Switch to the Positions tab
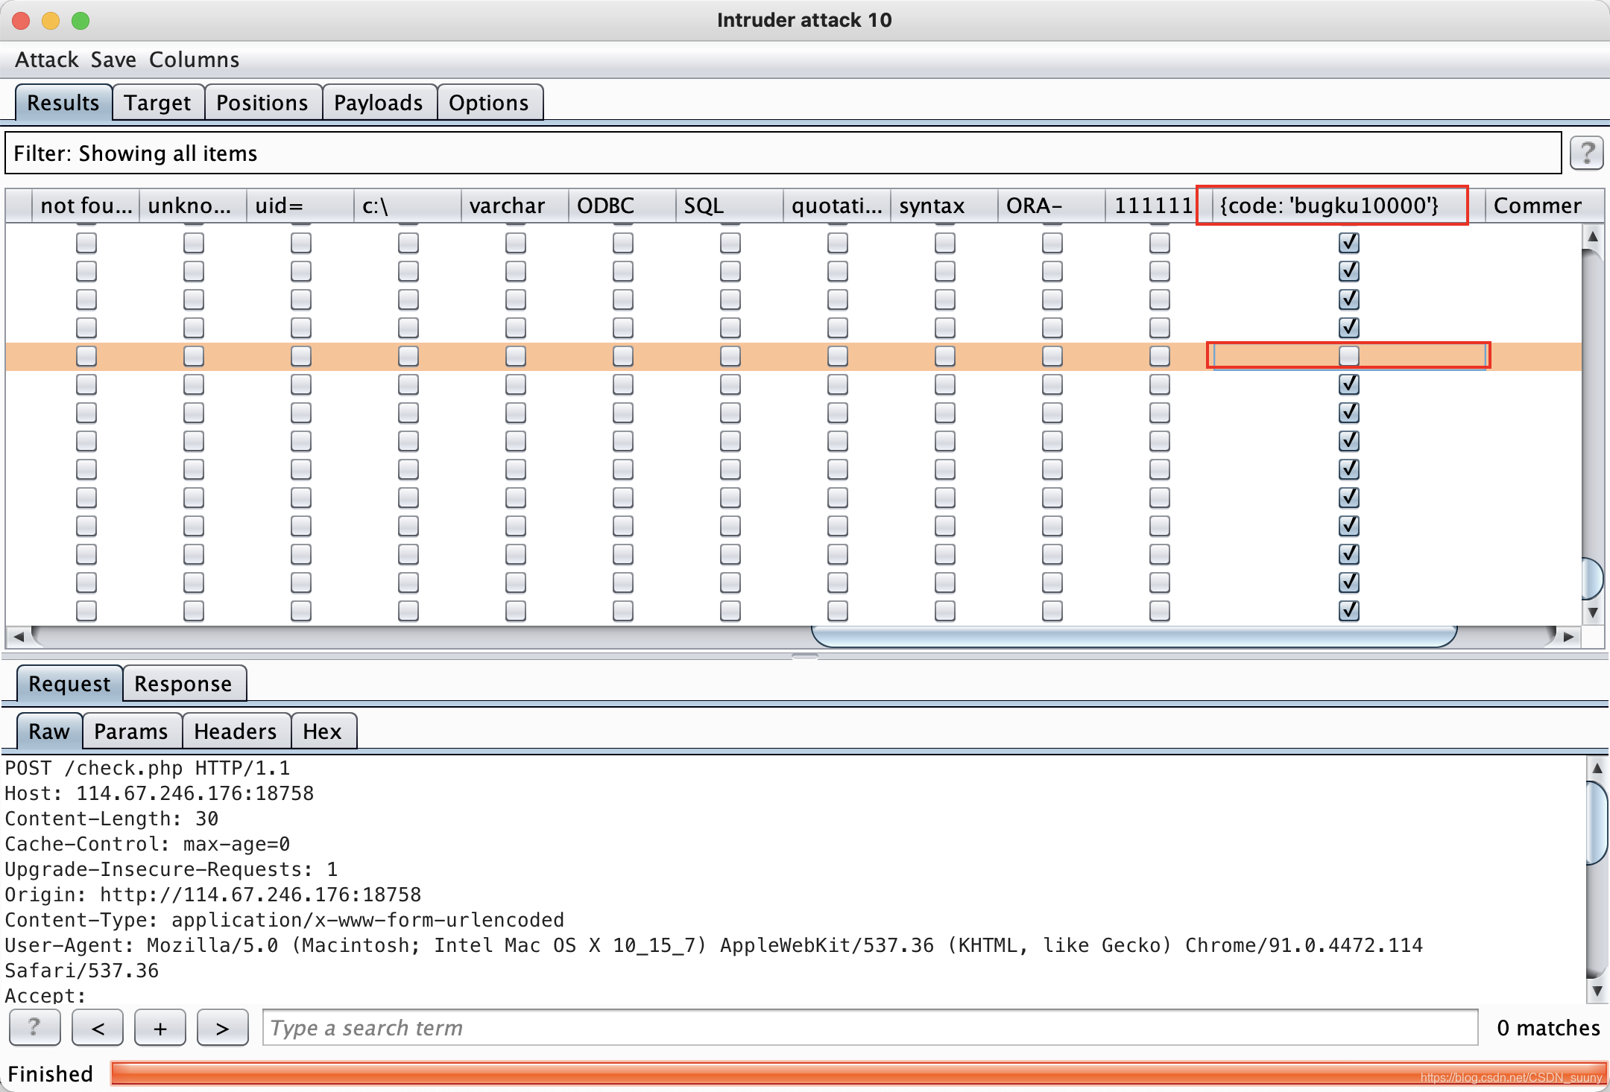Viewport: 1610px width, 1092px height. click(x=262, y=103)
